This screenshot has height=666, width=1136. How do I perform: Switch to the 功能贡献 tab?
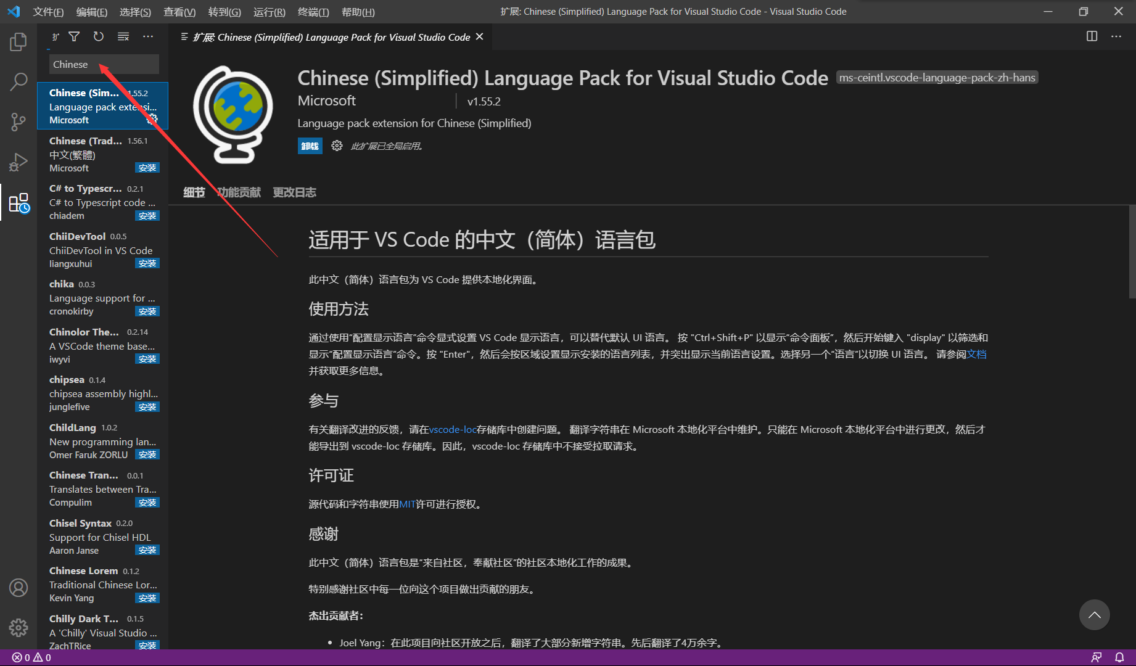pos(239,192)
